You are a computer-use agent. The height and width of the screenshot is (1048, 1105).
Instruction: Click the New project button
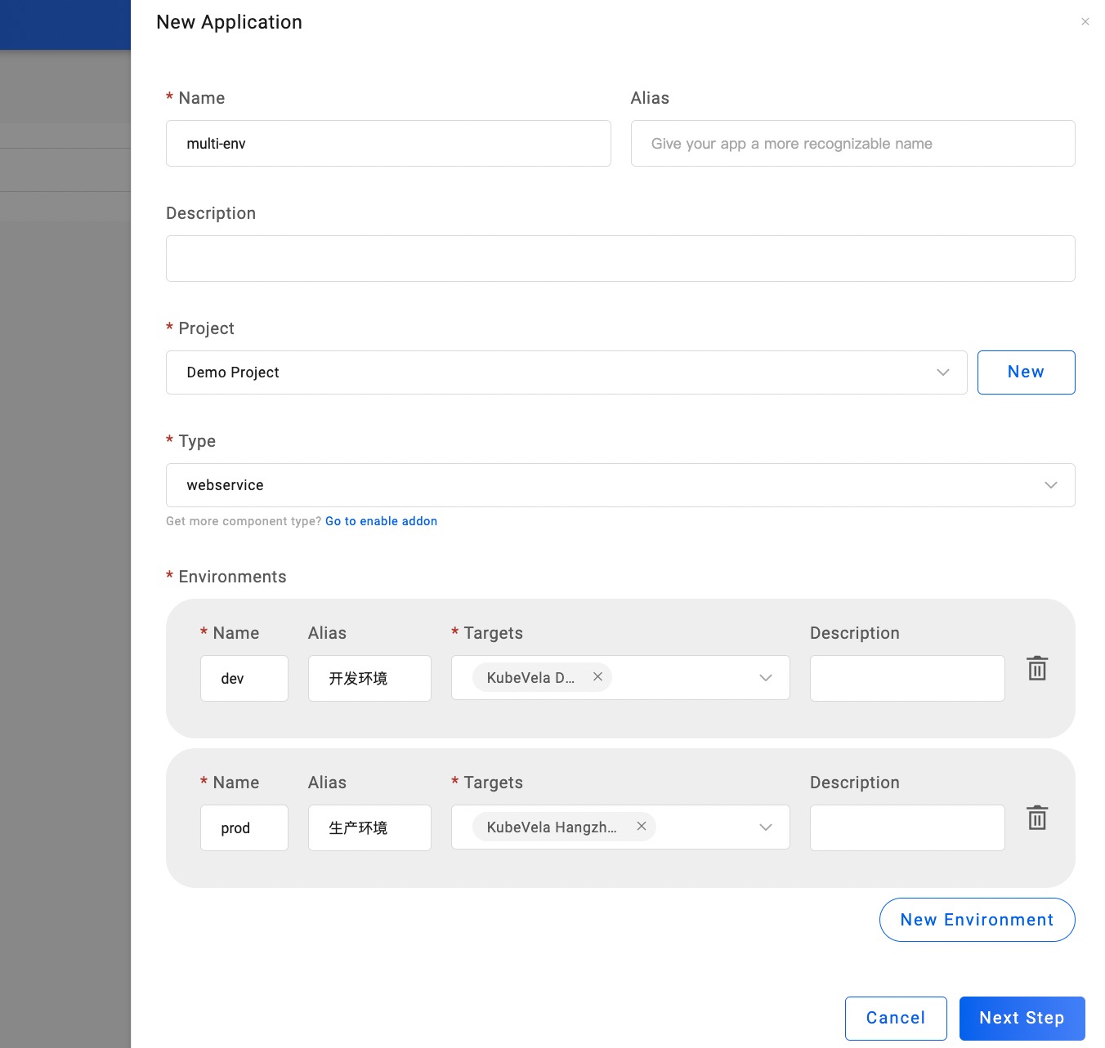point(1026,372)
